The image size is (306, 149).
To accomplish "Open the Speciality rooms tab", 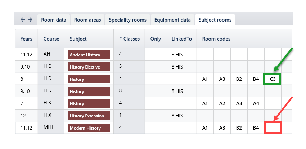I will [127, 20].
